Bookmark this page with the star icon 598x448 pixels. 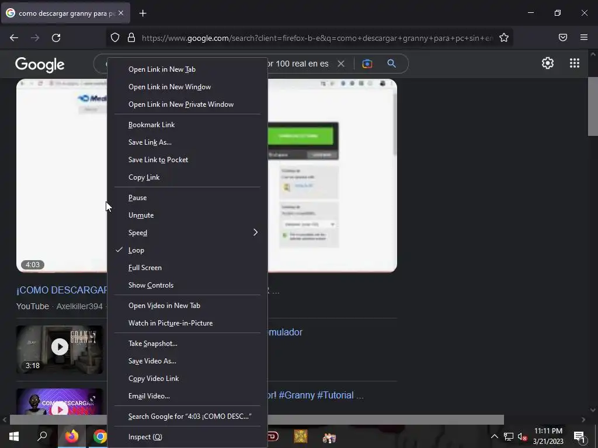[504, 37]
